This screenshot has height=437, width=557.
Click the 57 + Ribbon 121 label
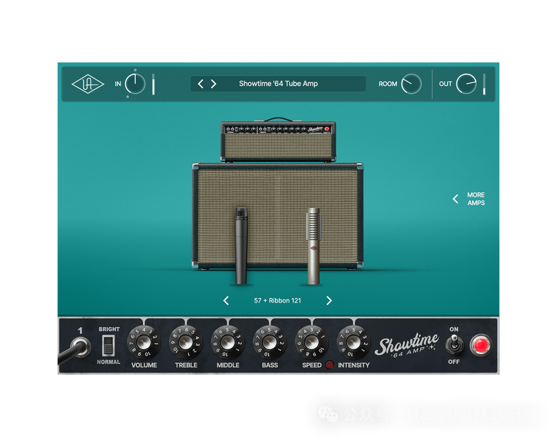277,300
